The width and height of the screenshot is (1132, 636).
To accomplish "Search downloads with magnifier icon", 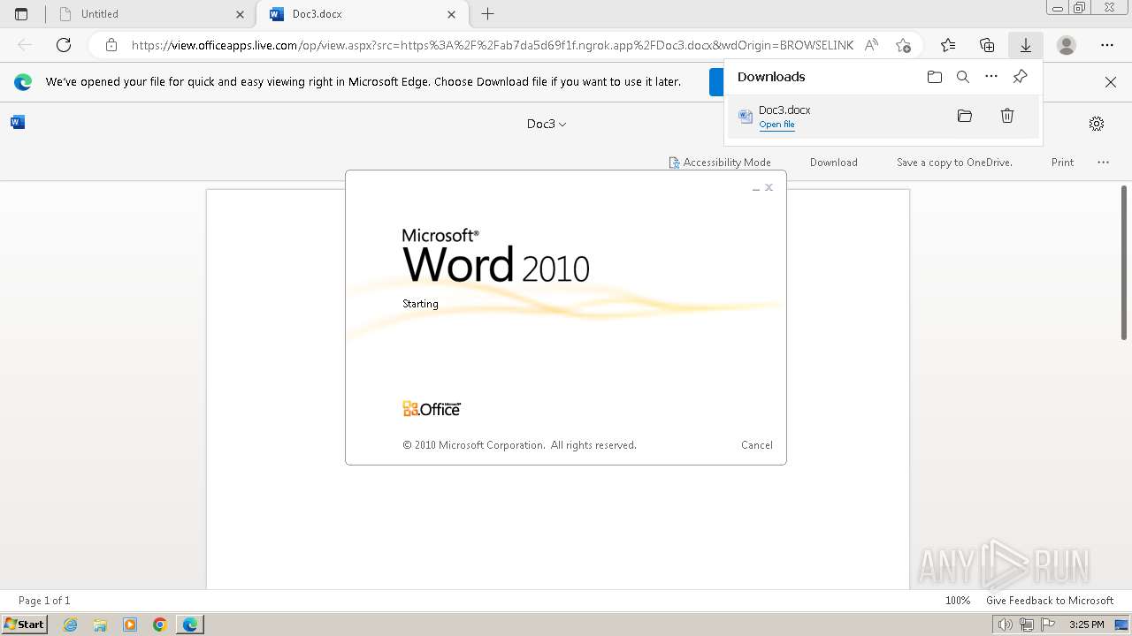I will [963, 77].
